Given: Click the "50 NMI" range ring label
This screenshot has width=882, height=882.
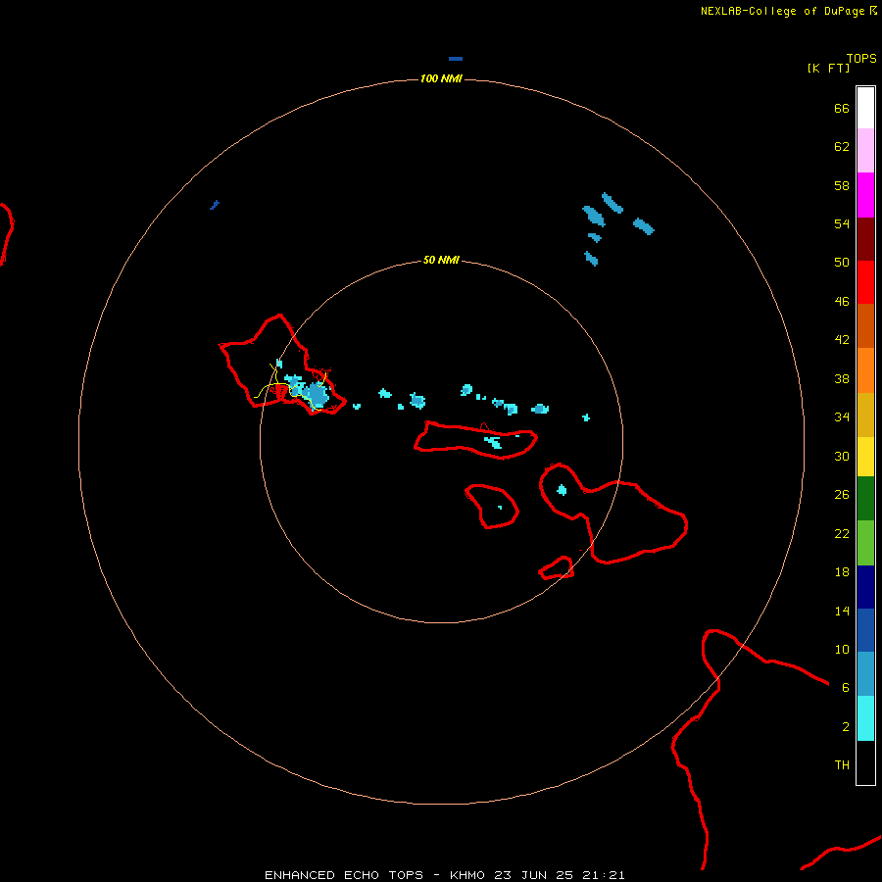Looking at the screenshot, I should [441, 260].
